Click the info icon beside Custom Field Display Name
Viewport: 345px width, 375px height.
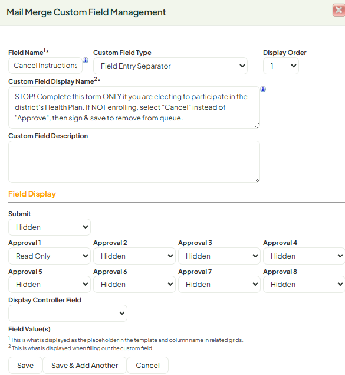(263, 89)
